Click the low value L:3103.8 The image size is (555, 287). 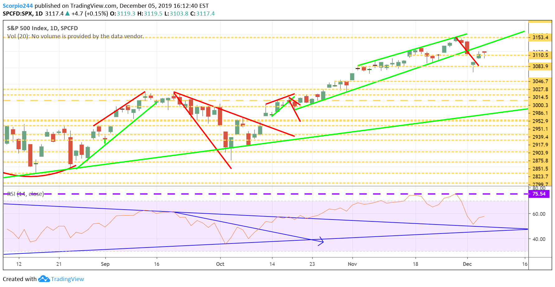[176, 14]
